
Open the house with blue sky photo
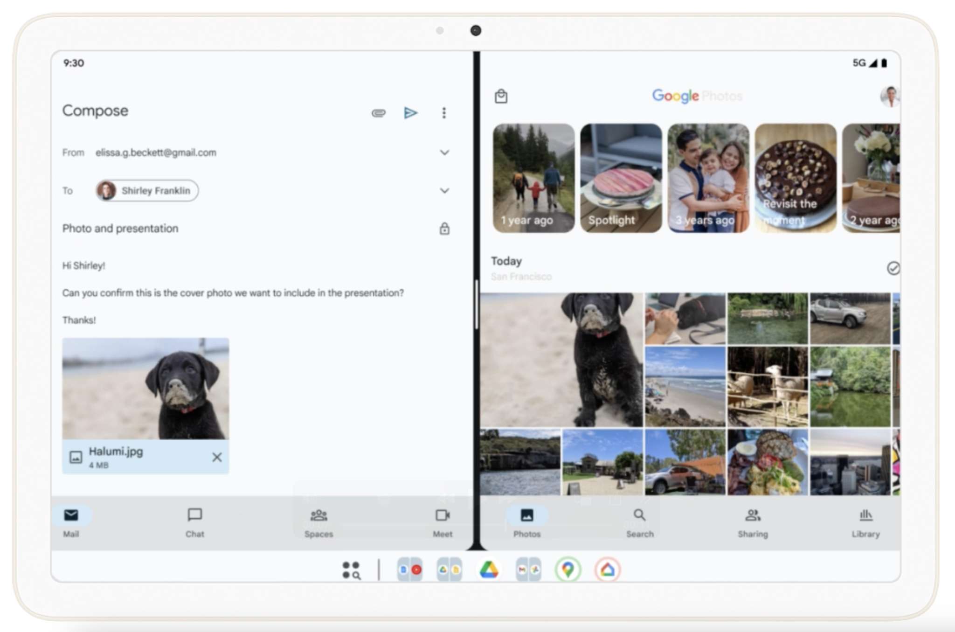coord(602,462)
